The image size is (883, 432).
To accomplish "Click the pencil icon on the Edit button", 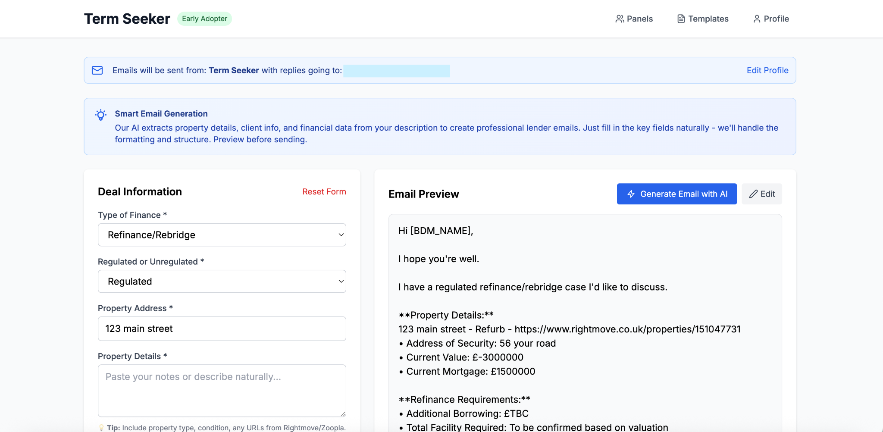I will (x=753, y=194).
